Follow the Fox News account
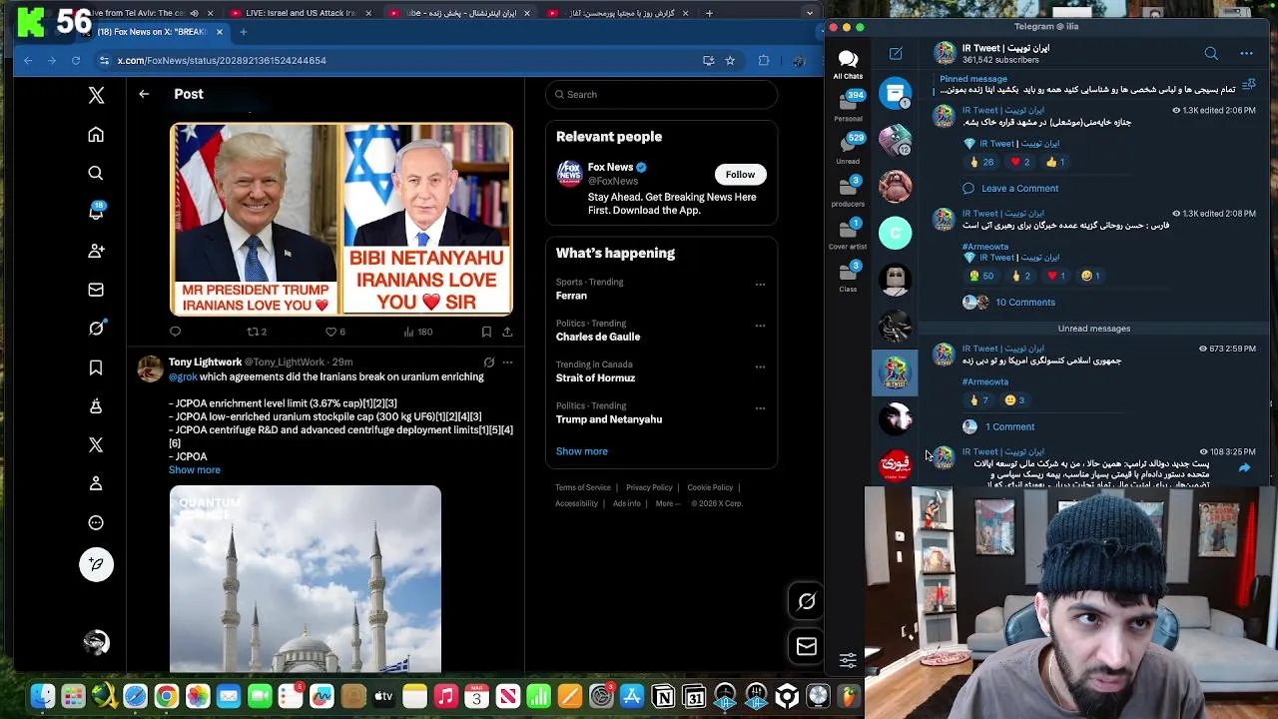Screen dimensions: 1278x719 click(740, 175)
